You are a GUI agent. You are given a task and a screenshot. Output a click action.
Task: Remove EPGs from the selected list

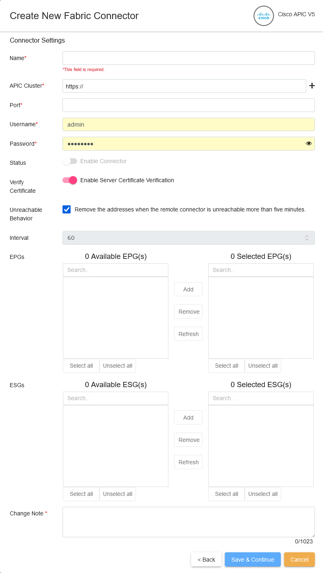click(x=188, y=311)
